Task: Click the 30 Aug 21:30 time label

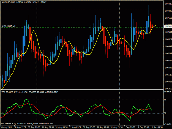Action: [34, 127]
